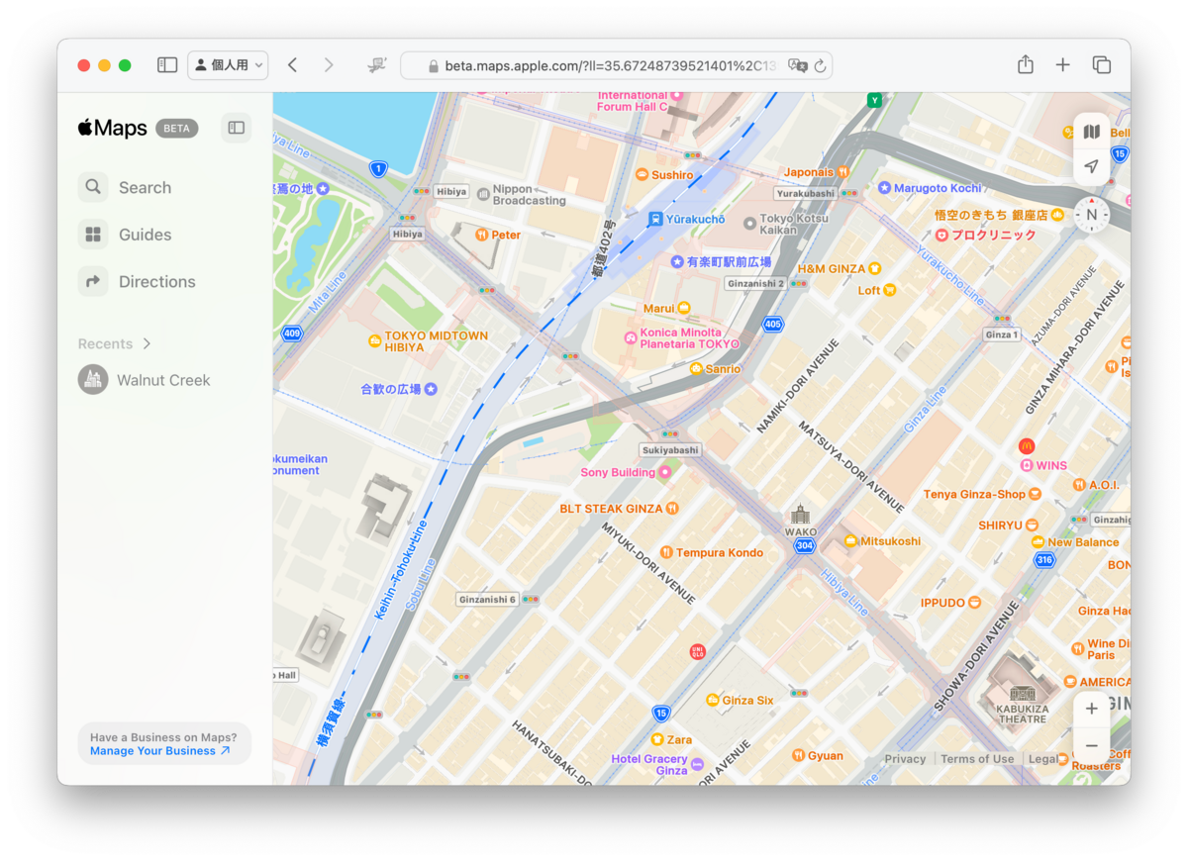This screenshot has width=1188, height=861.
Task: Click the UNIQLO logo marker
Action: coord(698,651)
